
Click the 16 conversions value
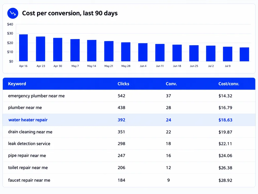click(168, 155)
